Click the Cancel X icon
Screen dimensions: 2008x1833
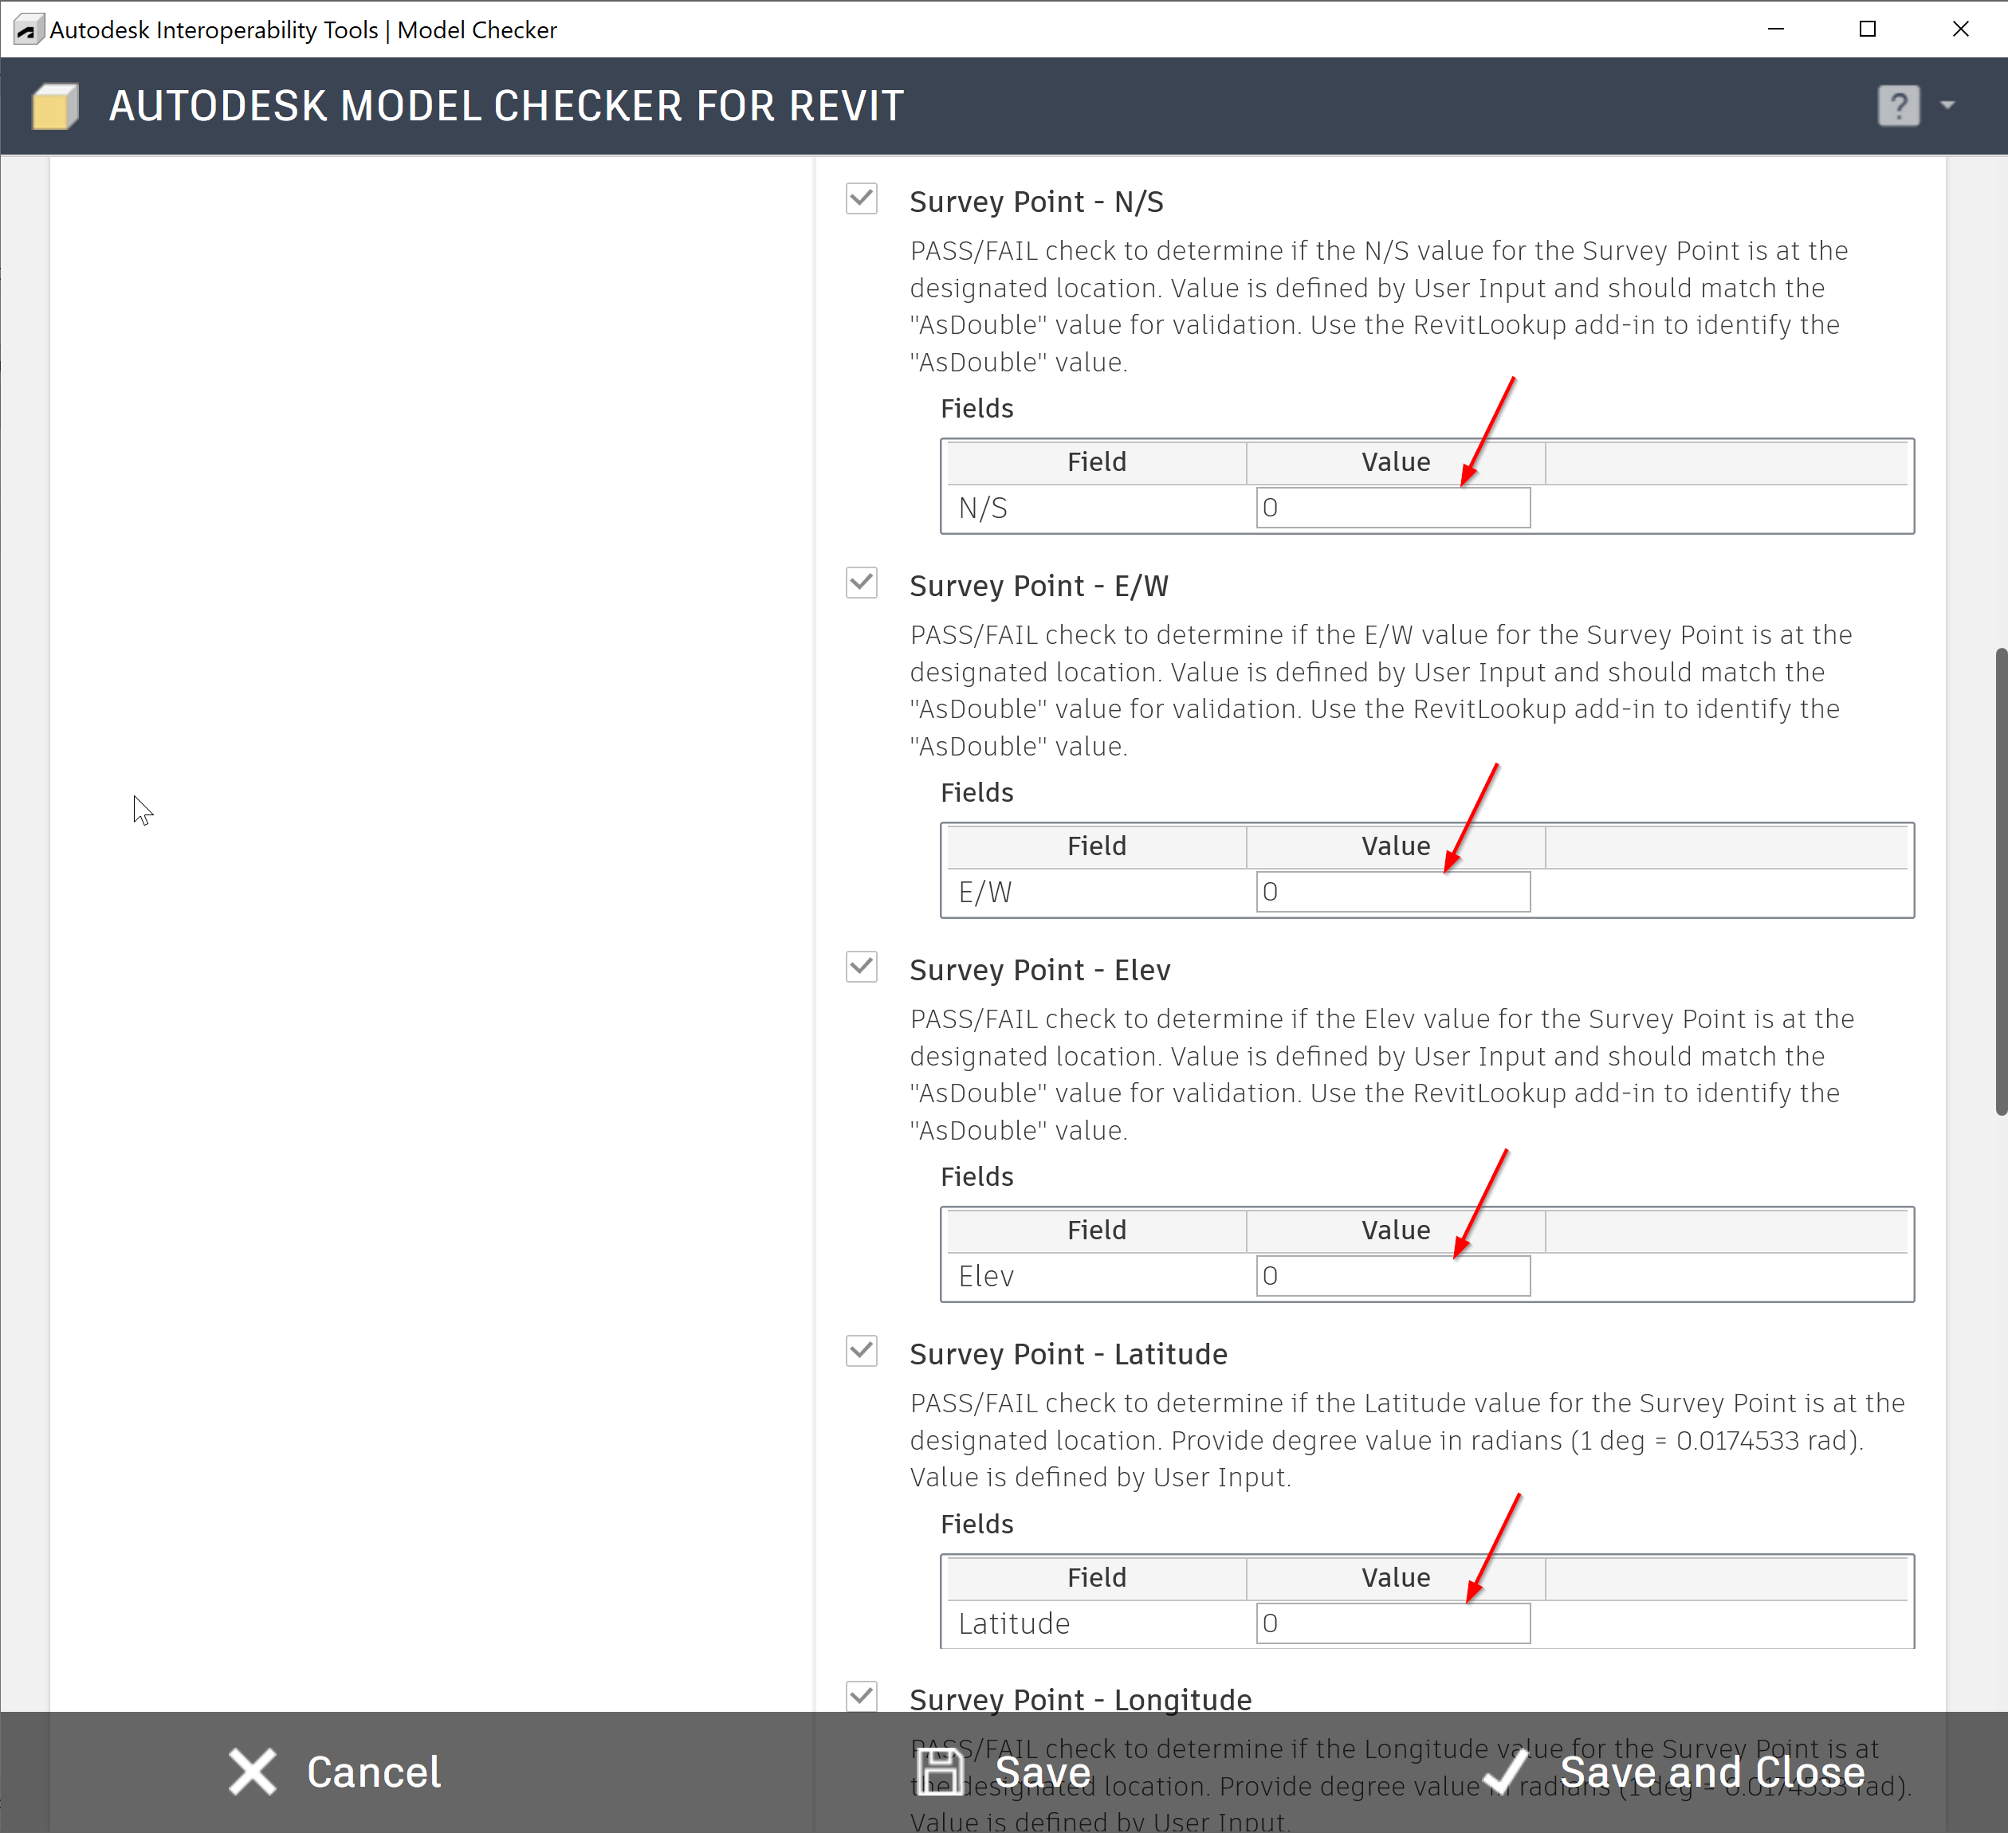pyautogui.click(x=252, y=1772)
